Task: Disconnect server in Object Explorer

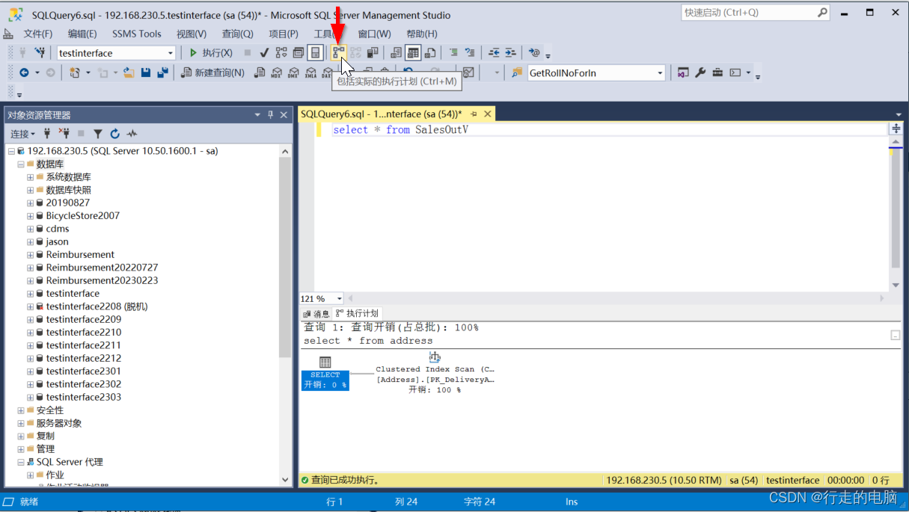Action: tap(64, 134)
